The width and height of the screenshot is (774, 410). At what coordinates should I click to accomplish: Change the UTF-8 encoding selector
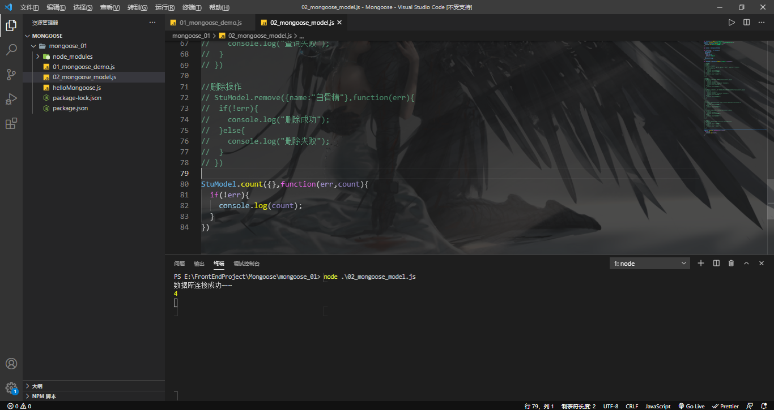611,406
